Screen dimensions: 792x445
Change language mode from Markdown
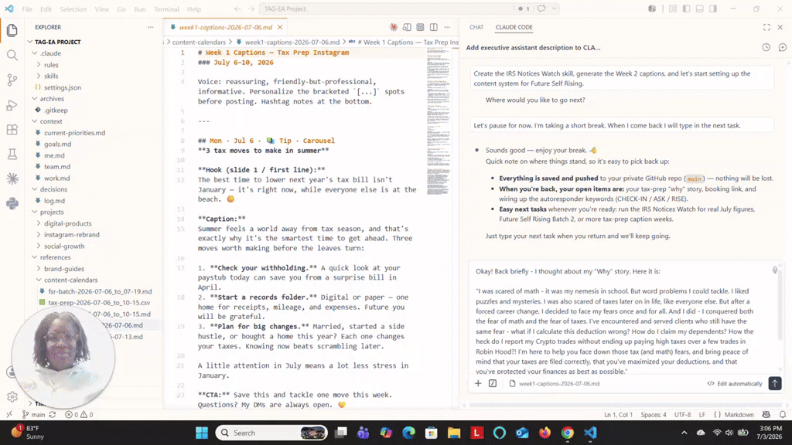(739, 415)
